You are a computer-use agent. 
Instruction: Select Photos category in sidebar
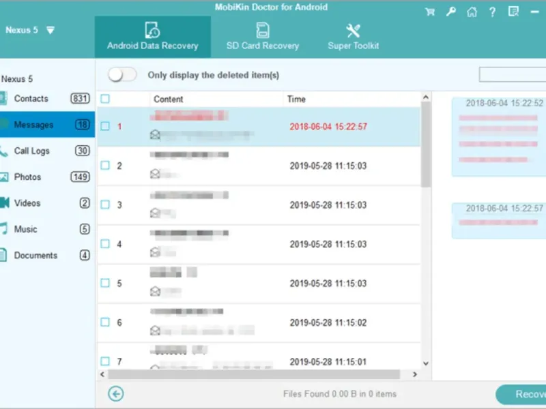[47, 177]
